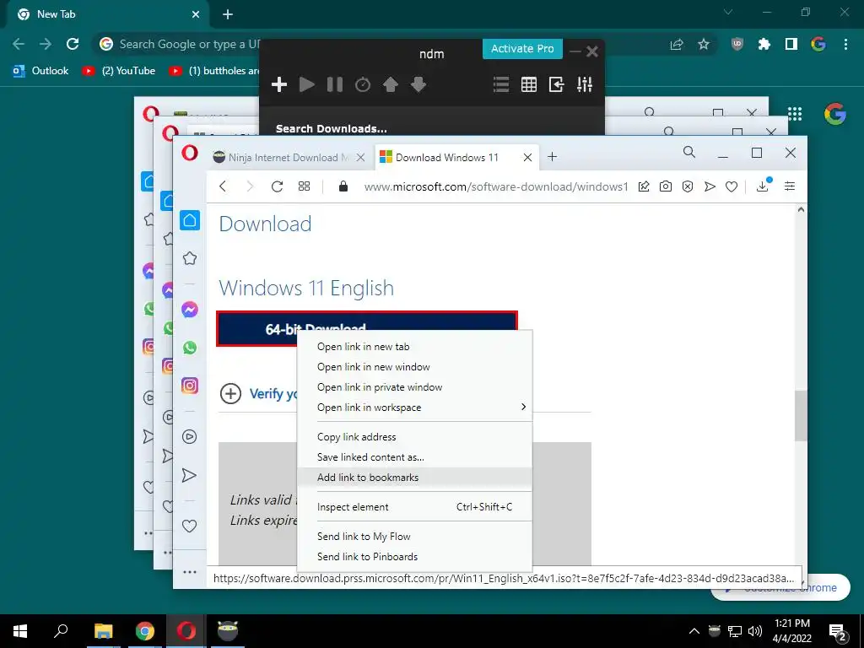The image size is (864, 648).
Task: Go back in Opera
Action: (x=223, y=186)
